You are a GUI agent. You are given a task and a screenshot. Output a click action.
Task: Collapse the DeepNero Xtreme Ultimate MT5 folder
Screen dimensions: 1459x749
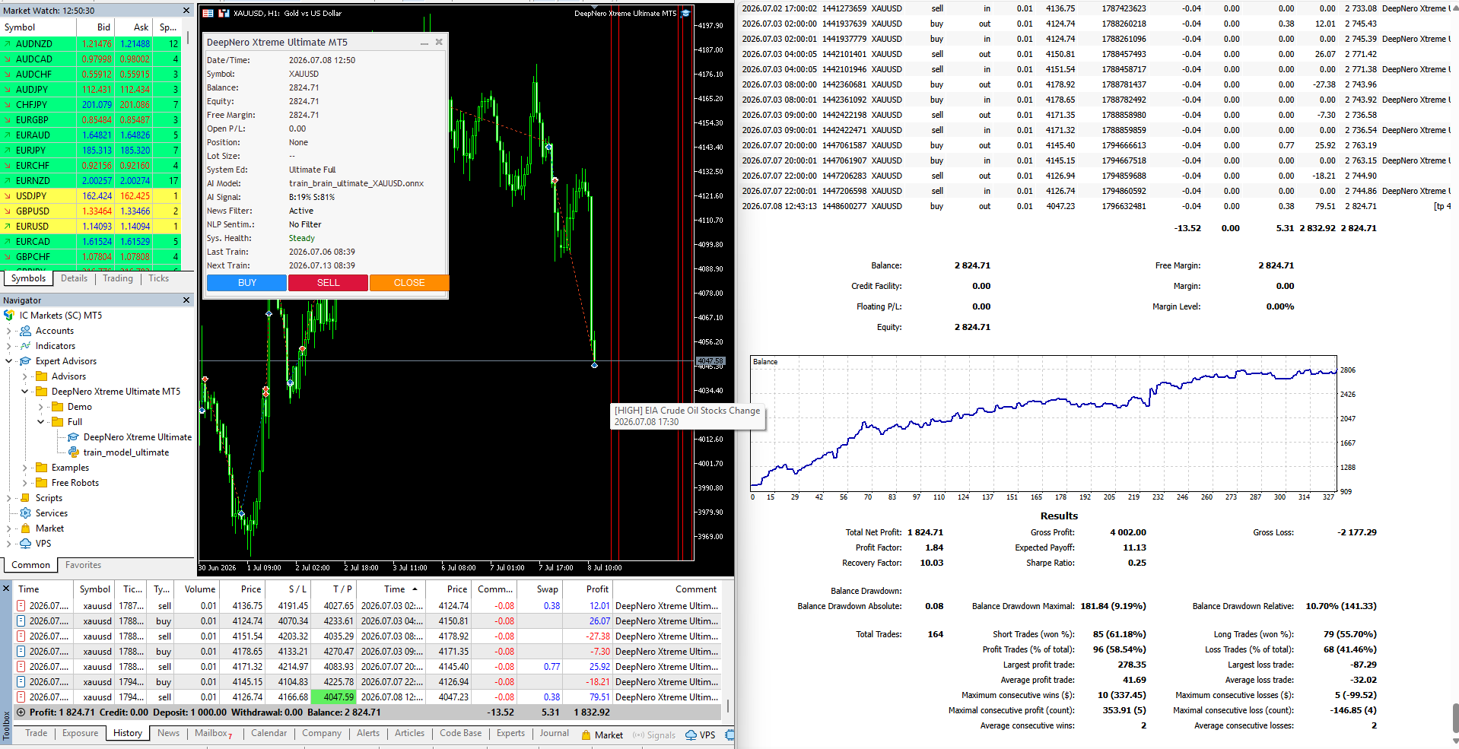tap(24, 391)
